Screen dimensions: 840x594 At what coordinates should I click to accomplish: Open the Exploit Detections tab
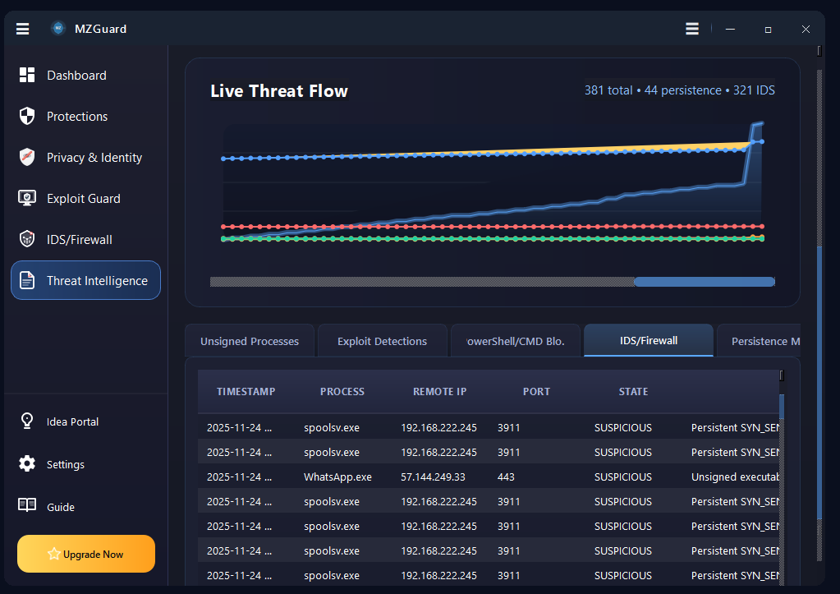pos(382,340)
